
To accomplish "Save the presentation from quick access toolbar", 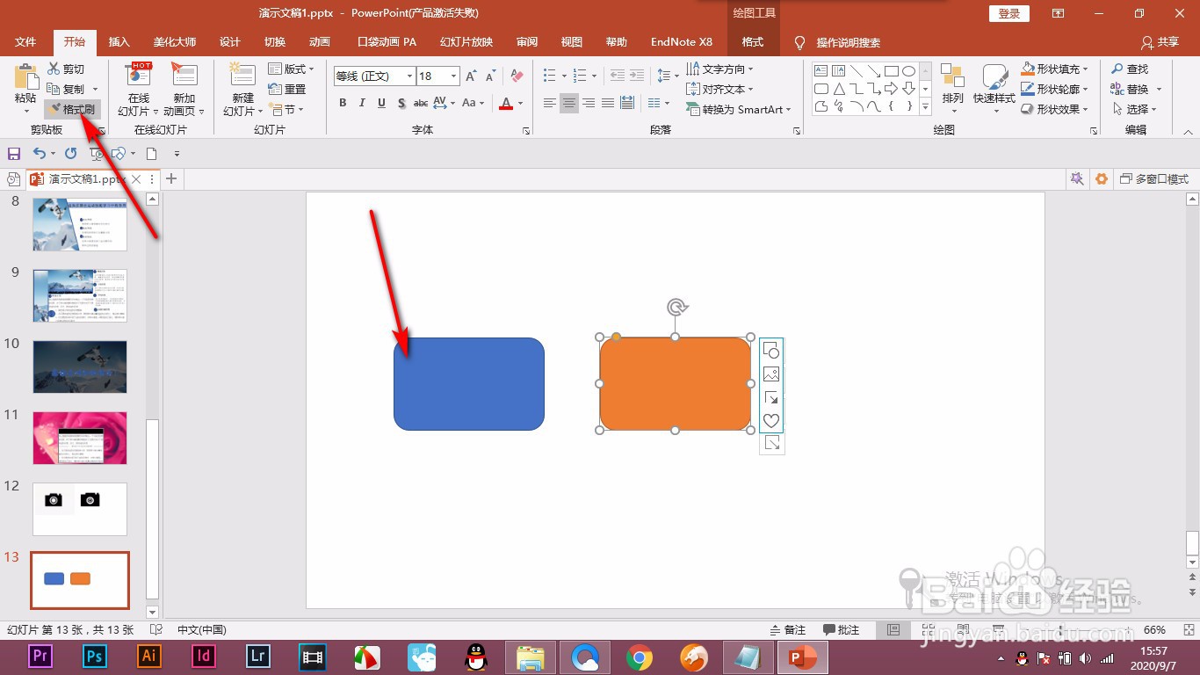I will (x=13, y=154).
